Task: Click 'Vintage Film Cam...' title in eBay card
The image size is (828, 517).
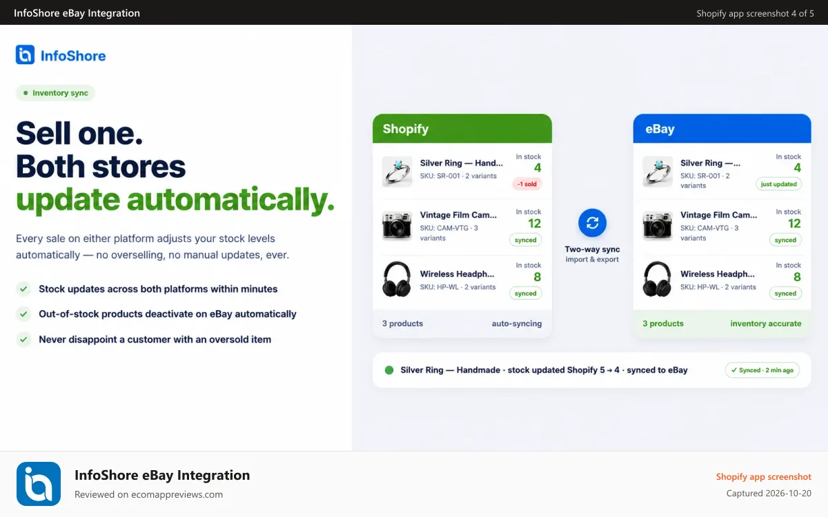Action: point(719,215)
